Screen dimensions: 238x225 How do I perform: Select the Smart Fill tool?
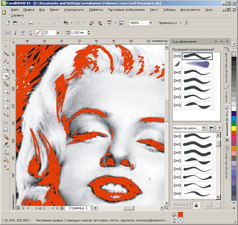tap(6, 83)
